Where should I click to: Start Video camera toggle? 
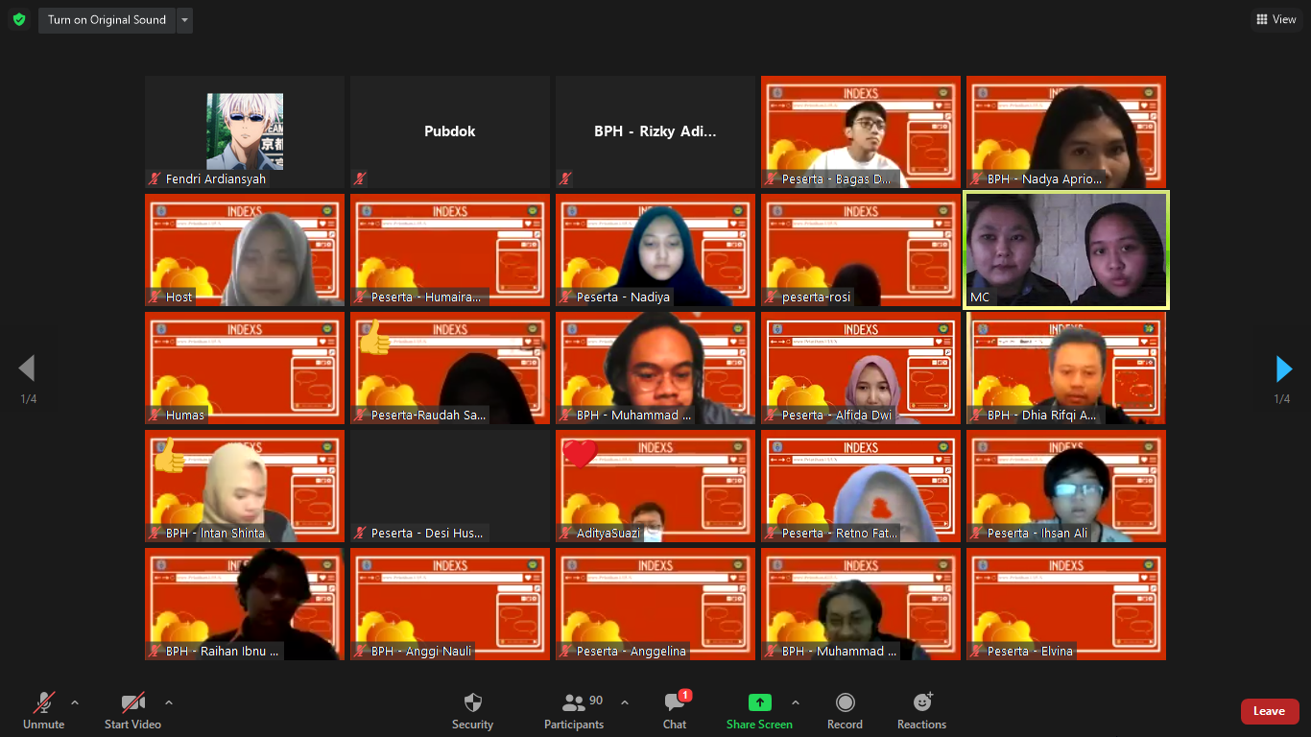pyautogui.click(x=132, y=711)
